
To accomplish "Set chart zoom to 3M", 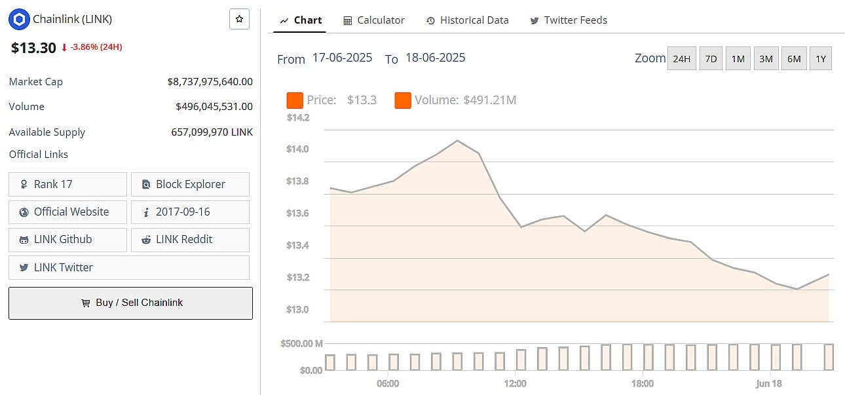I will [766, 58].
